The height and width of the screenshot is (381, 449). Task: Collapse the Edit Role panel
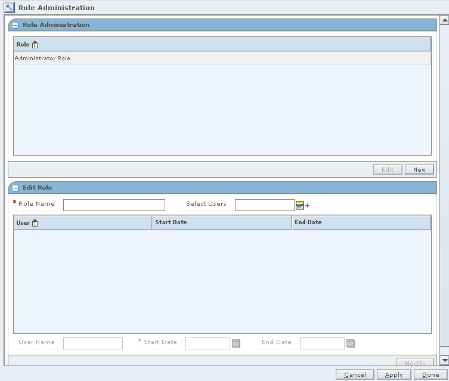15,188
